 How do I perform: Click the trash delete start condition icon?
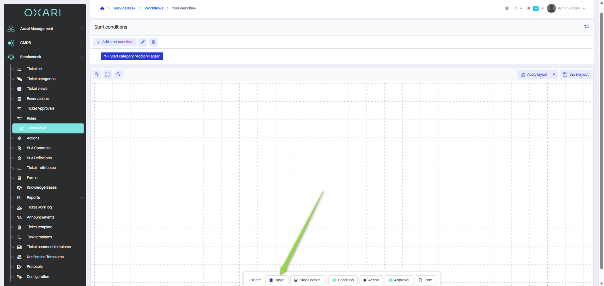(153, 42)
